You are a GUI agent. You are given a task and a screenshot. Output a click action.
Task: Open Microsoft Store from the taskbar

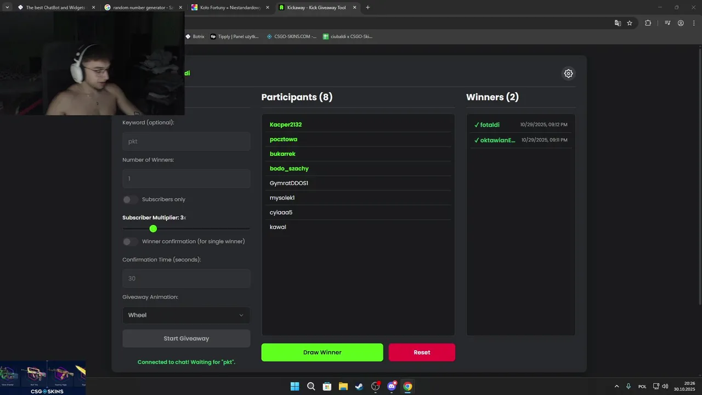tap(327, 386)
